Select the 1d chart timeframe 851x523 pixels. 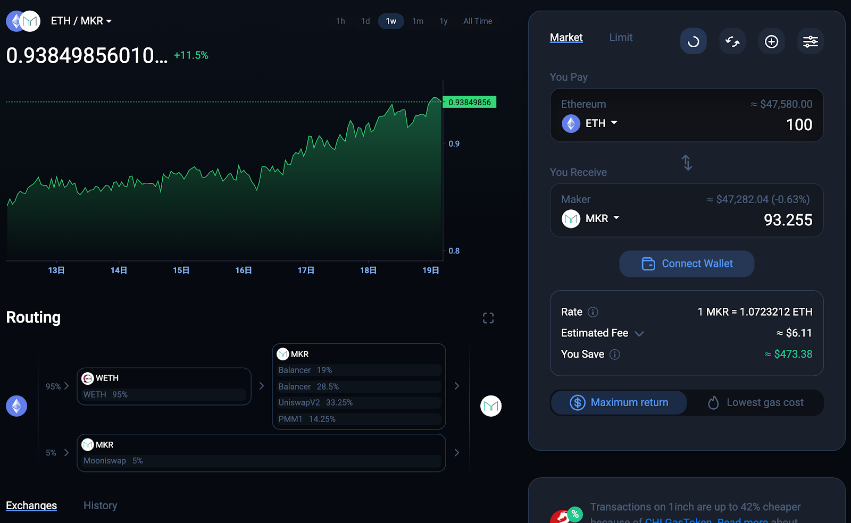(365, 21)
